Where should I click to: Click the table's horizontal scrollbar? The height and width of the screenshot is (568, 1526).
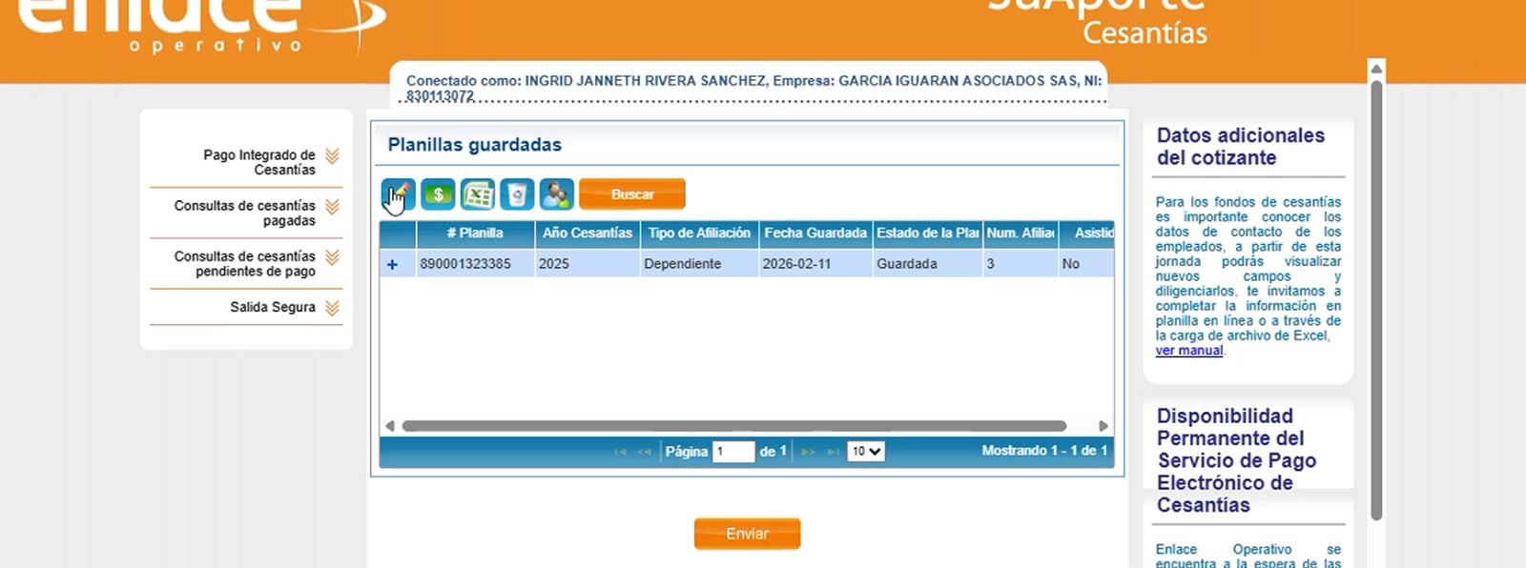(x=732, y=426)
